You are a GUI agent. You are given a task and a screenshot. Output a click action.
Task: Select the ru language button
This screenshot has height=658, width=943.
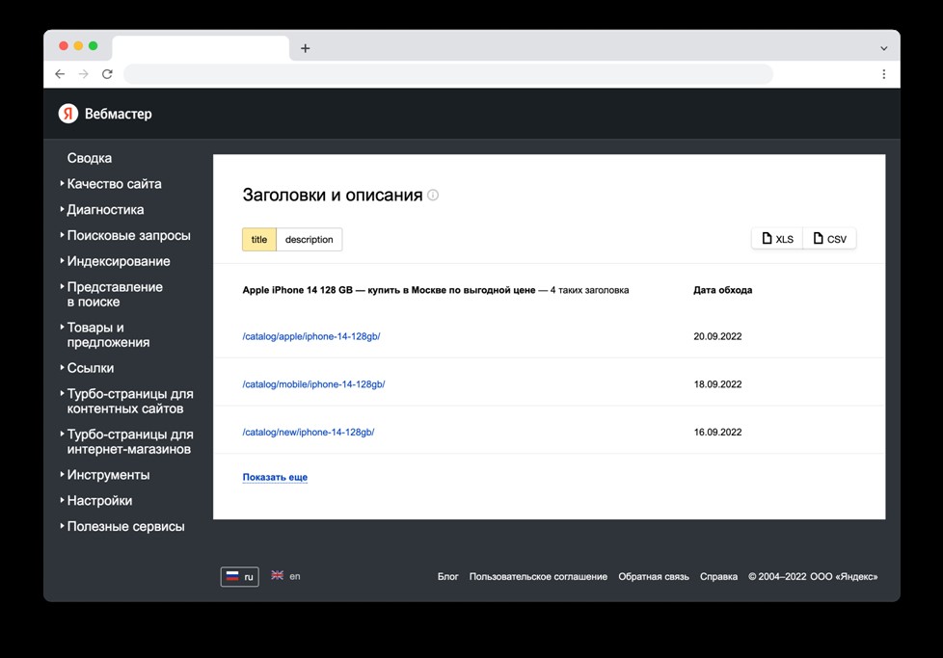coord(240,576)
